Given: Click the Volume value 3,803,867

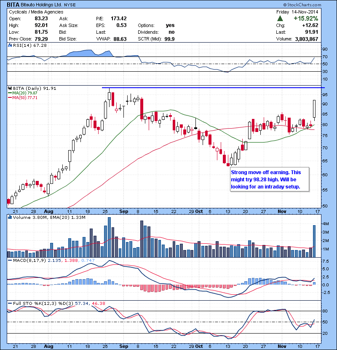Looking at the screenshot, I should [307, 39].
